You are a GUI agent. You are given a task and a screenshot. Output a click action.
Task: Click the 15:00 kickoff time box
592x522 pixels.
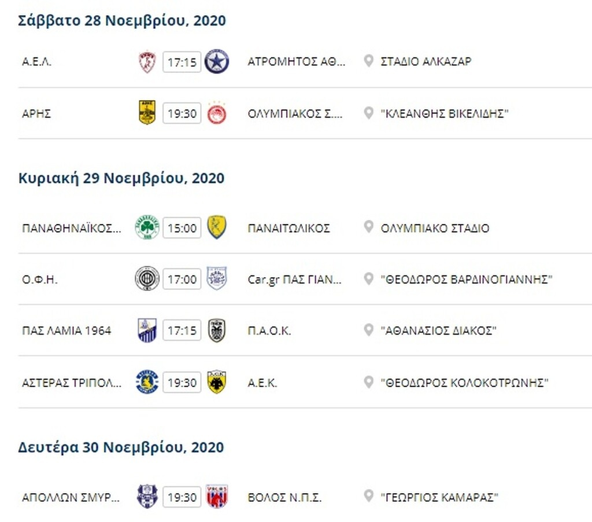coord(182,228)
